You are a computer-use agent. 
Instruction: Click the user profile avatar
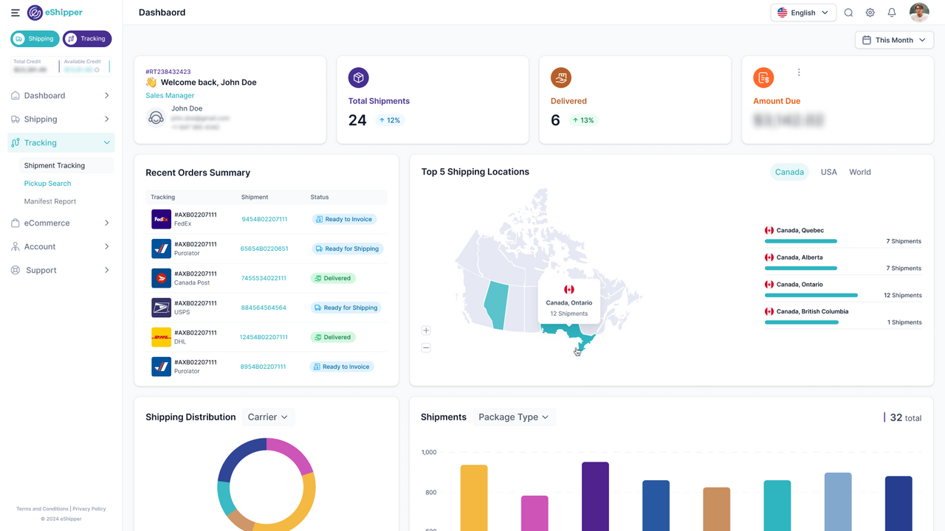918,13
